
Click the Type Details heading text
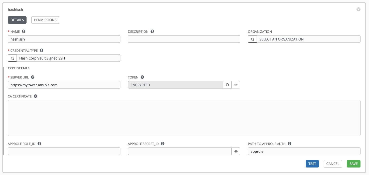pos(19,68)
